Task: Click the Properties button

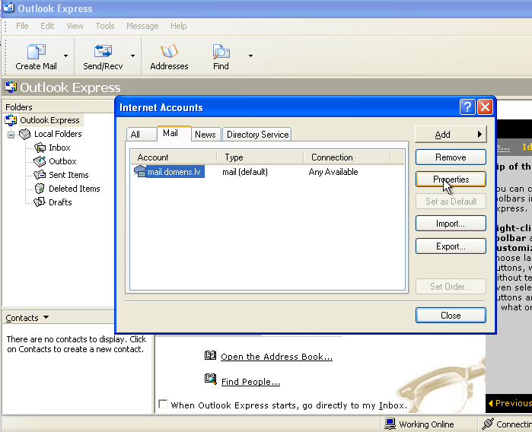Action: [x=451, y=179]
